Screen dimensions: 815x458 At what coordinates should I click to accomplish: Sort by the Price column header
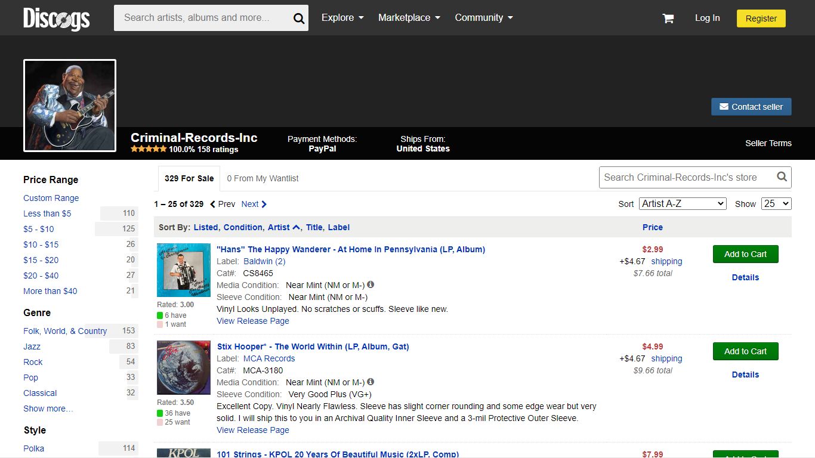653,227
